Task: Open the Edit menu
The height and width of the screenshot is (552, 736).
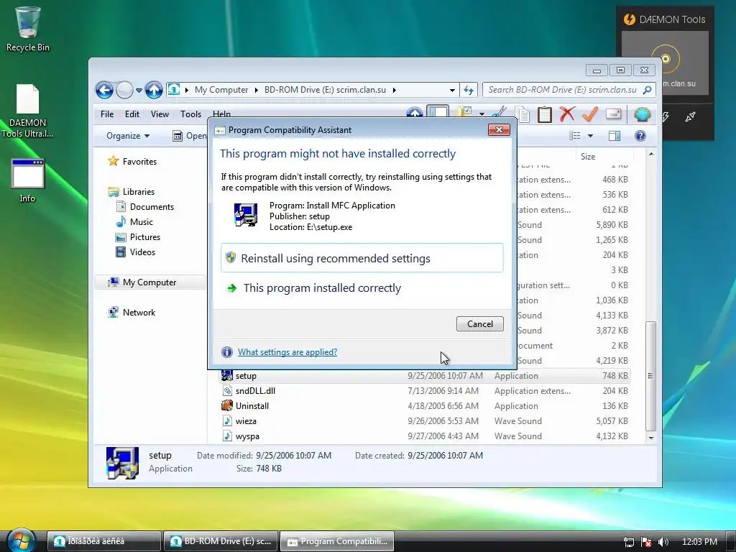Action: [x=132, y=114]
